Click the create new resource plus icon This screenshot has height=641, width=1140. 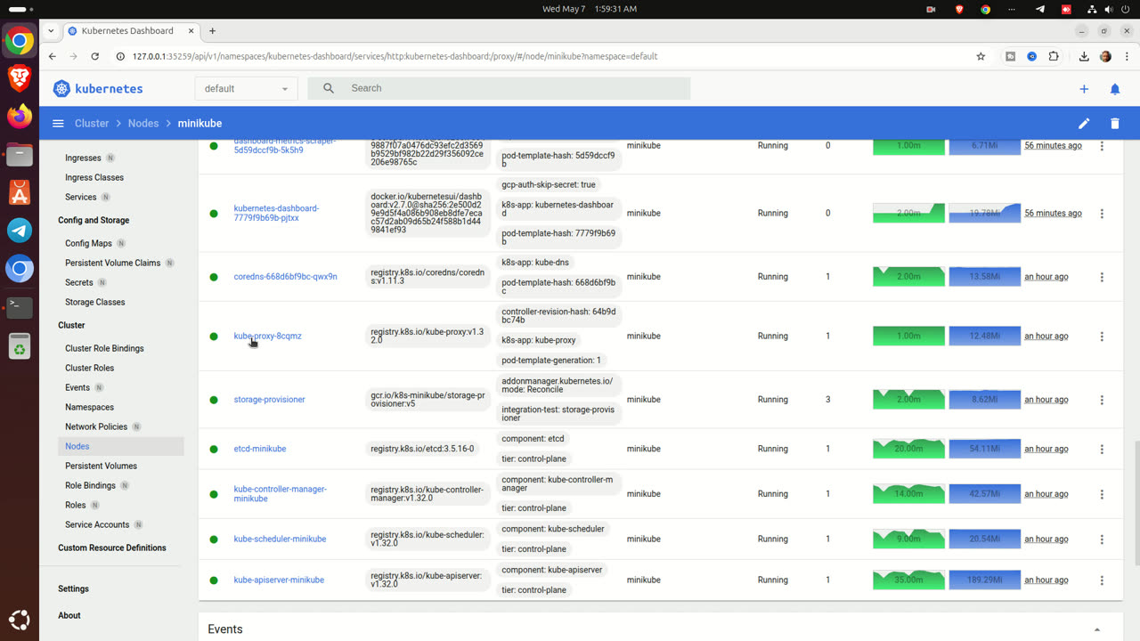[1084, 89]
